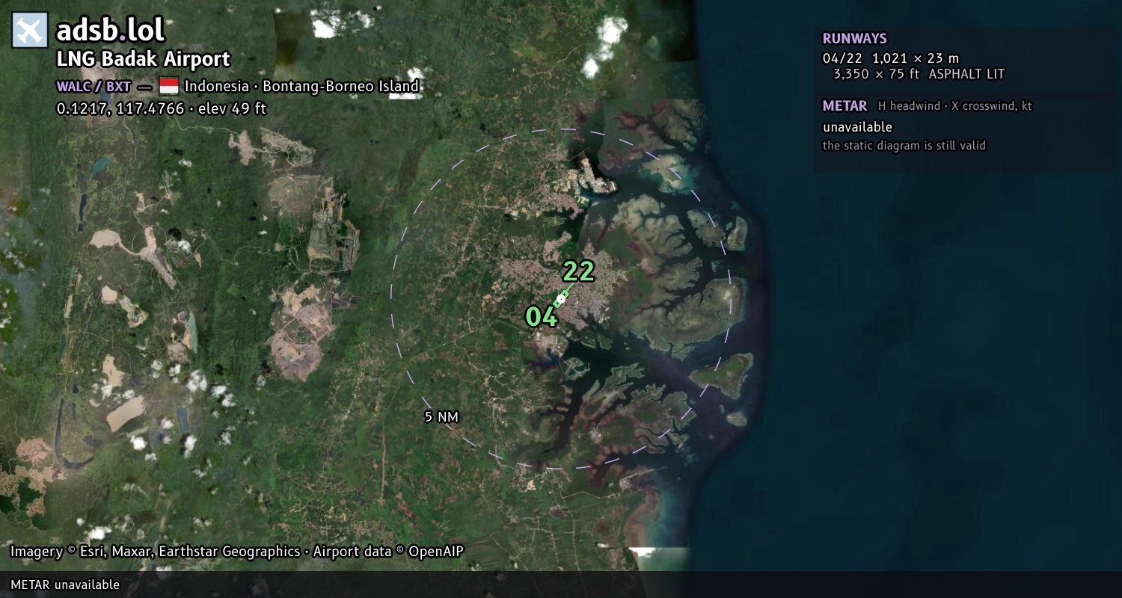This screenshot has width=1122, height=598.
Task: Click the Imagery © Esri, Maxar attribution text
Action: click(x=237, y=552)
